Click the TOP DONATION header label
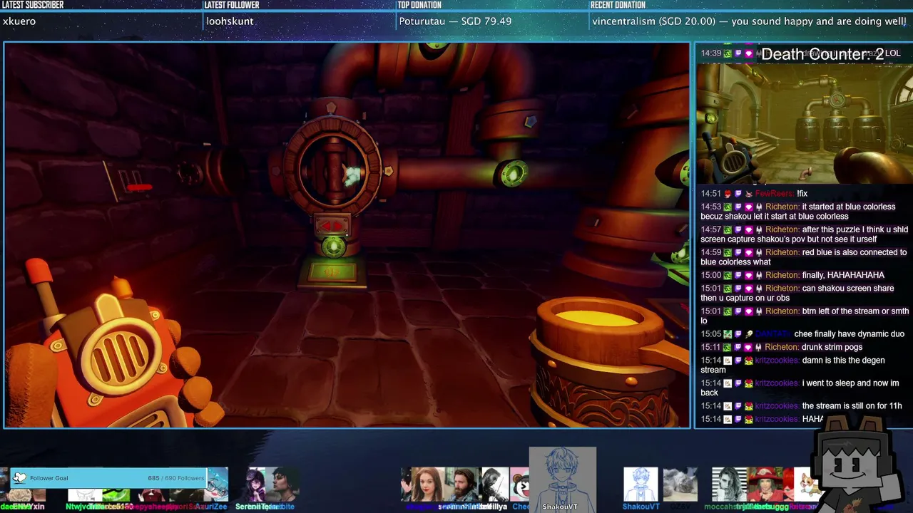The image size is (913, 513). pos(420,5)
